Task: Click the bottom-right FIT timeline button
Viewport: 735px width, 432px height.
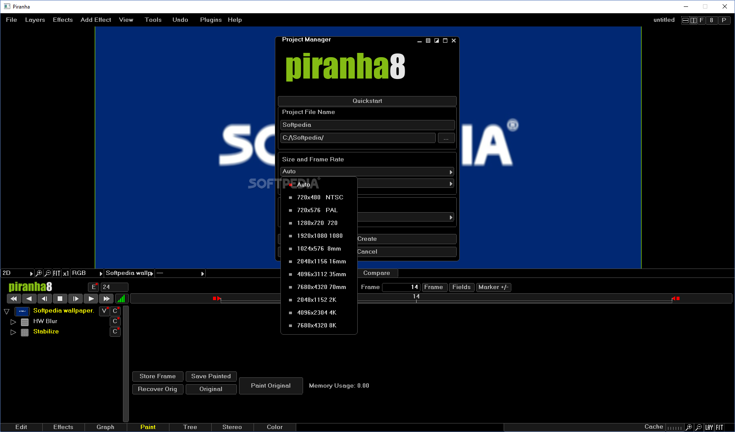Action: pos(720,427)
